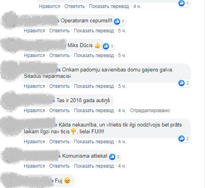The image size is (205, 188).
Task: Show translation of the 'Kāda nekaunība' comment
Action: pyautogui.click(x=94, y=142)
